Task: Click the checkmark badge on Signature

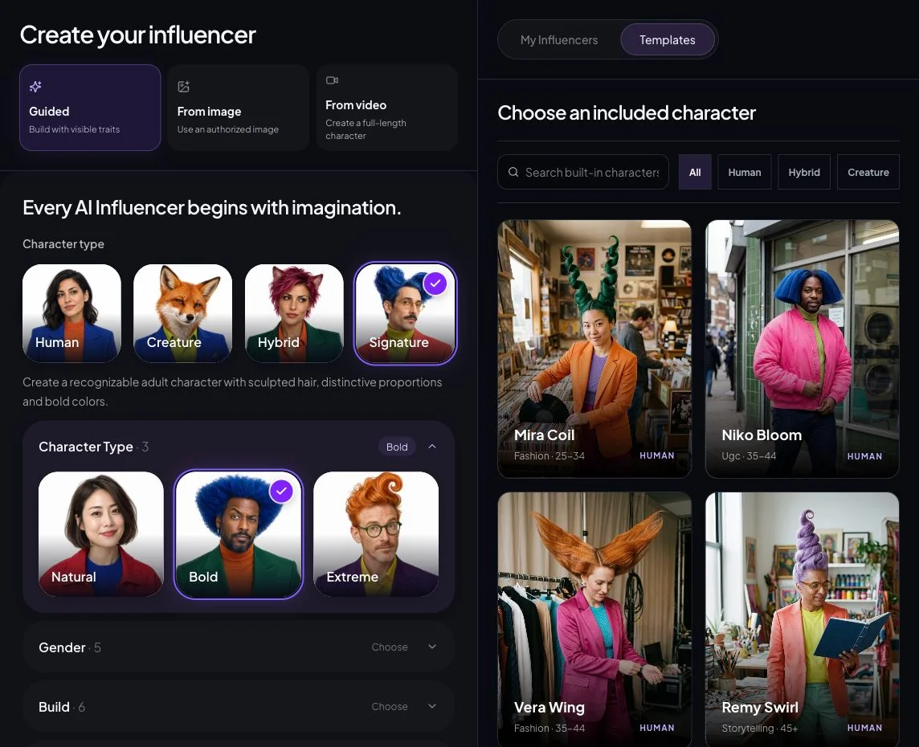Action: pyautogui.click(x=435, y=284)
